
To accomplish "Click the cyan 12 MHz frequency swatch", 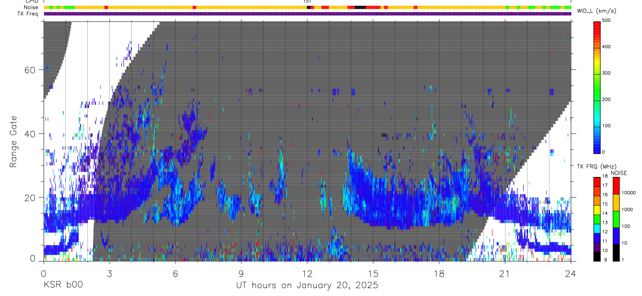I will pos(597,229).
